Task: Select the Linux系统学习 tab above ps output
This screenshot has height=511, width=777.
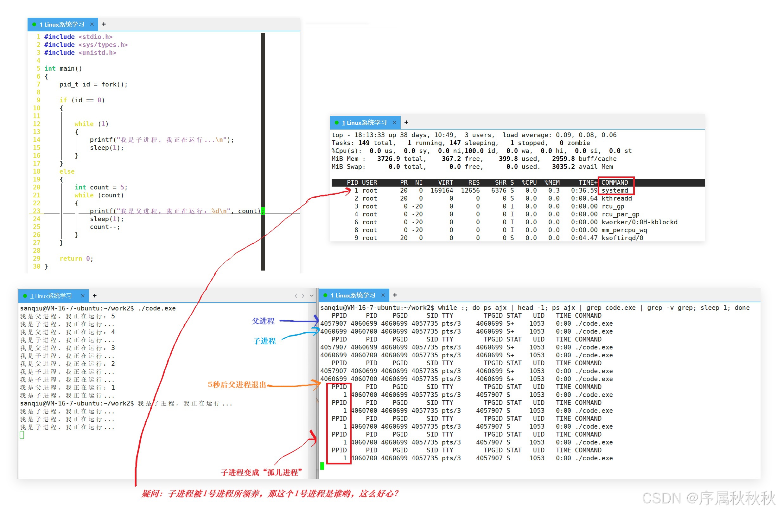Action: pos(353,295)
